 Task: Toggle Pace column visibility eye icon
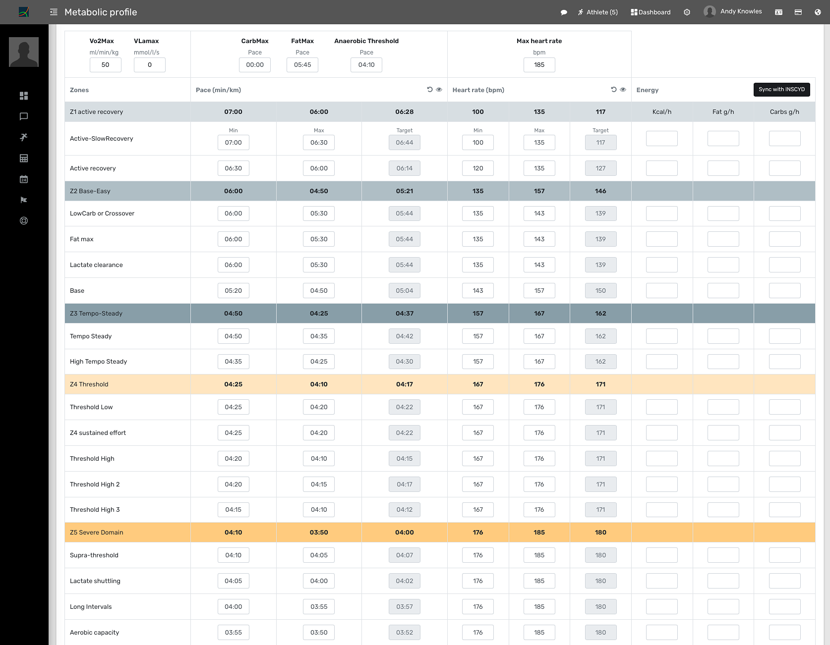[439, 90]
